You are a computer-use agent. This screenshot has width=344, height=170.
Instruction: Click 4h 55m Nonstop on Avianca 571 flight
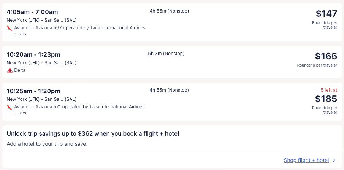point(169,90)
